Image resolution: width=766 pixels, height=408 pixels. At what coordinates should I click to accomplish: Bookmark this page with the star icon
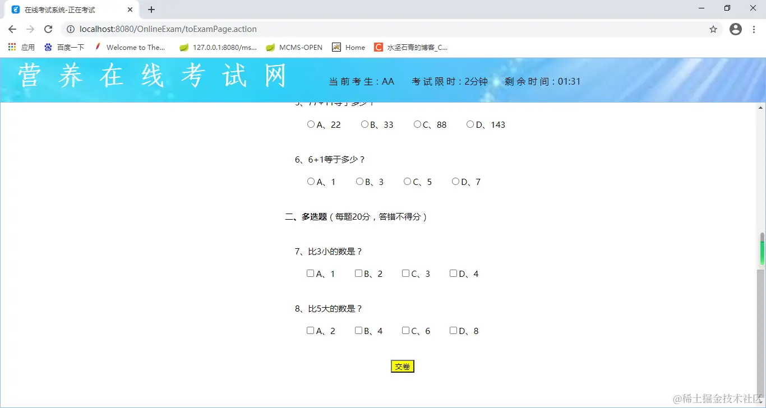tap(713, 29)
